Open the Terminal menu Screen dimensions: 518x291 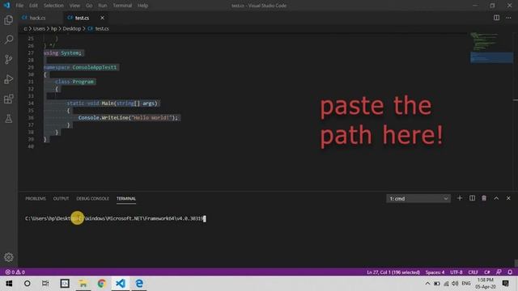point(122,6)
